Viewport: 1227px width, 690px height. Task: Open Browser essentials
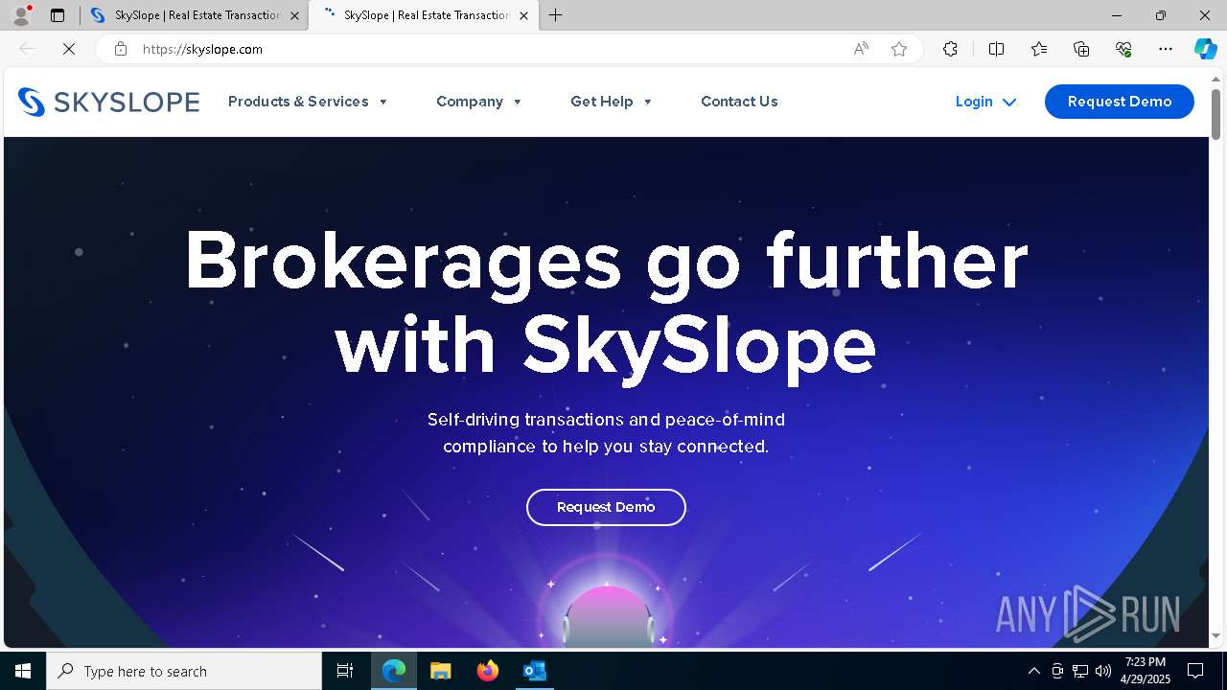tap(1123, 49)
